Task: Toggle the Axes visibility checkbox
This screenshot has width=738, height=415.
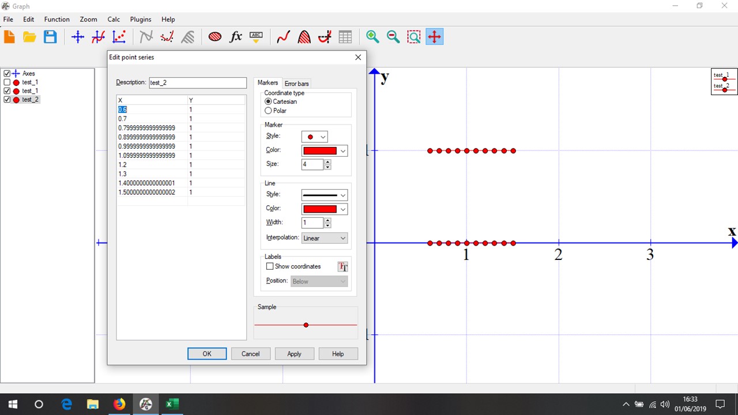Action: tap(7, 74)
